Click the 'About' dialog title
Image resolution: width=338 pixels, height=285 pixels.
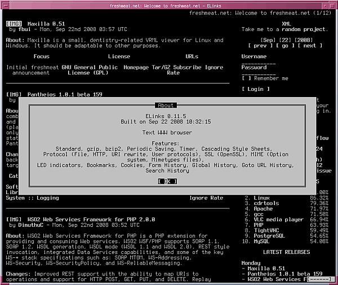click(166, 105)
